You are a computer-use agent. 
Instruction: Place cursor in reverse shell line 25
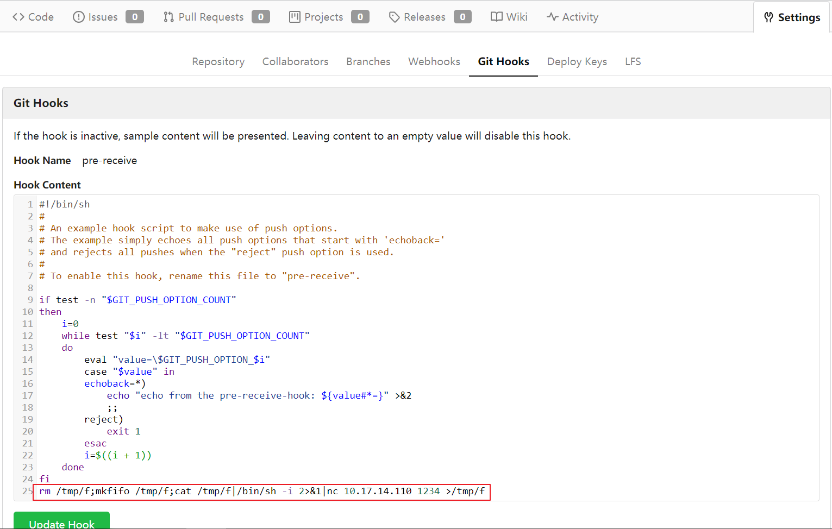(x=262, y=491)
